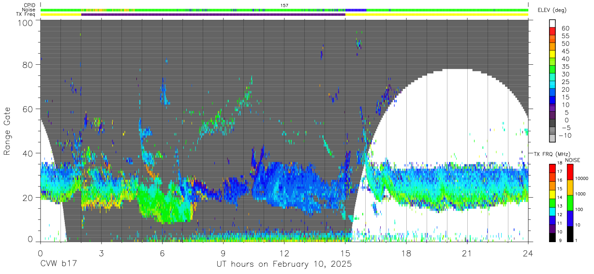Click the CVW b17 radar label
The image size is (594, 274).
point(58,265)
